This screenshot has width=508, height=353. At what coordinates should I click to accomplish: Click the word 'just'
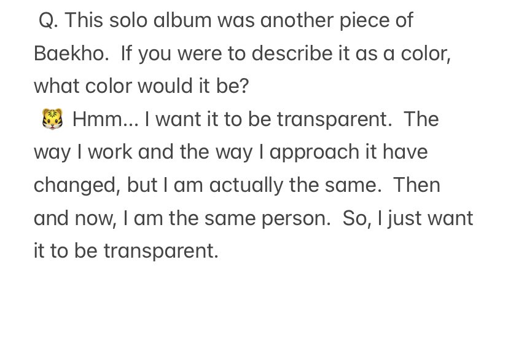[405, 220]
